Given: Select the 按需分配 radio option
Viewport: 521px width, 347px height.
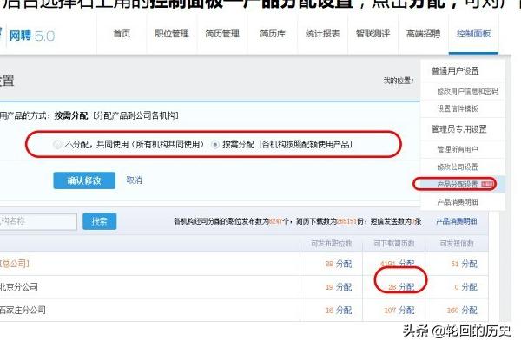Looking at the screenshot, I should tap(215, 143).
